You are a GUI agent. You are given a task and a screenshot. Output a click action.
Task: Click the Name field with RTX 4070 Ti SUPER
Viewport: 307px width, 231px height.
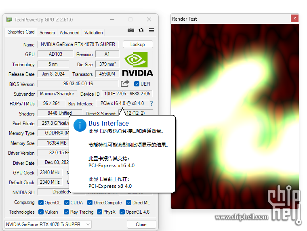[78, 44]
